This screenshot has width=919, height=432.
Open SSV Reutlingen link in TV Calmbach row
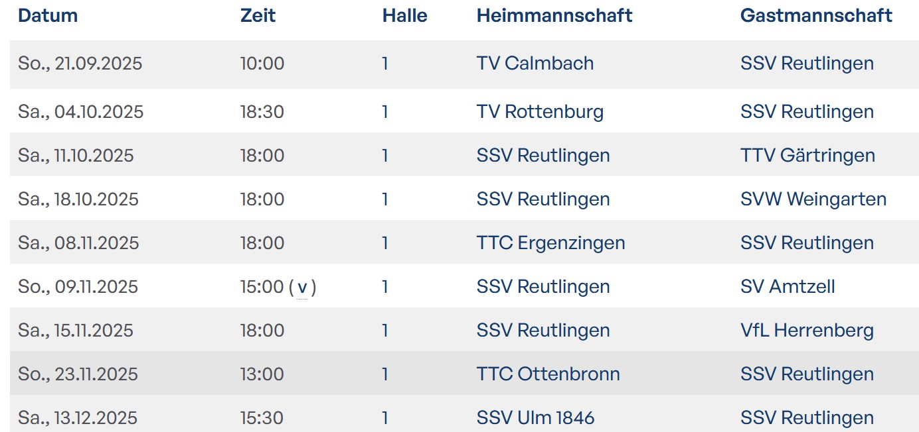(807, 64)
